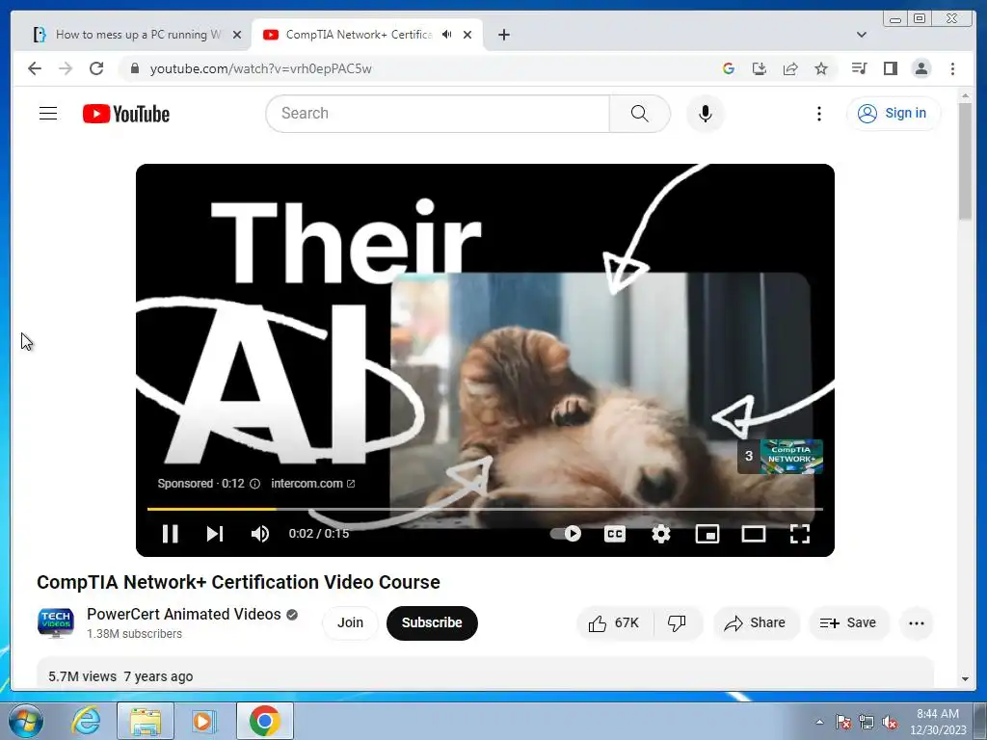This screenshot has width=987, height=740.
Task: Mute site via tab audio icon
Action: (447, 35)
